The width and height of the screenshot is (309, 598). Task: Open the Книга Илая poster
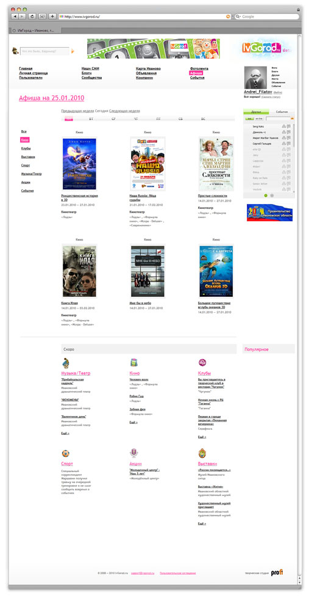(x=79, y=271)
